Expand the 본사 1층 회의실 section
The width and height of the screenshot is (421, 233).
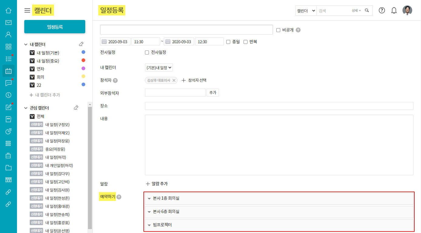tap(279, 199)
